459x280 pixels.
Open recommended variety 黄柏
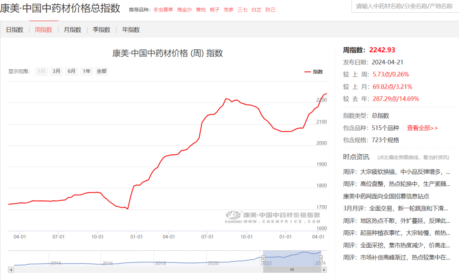(x=201, y=10)
